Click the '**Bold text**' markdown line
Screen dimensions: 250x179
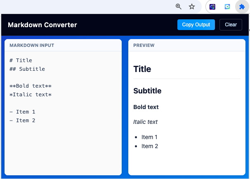(31, 86)
